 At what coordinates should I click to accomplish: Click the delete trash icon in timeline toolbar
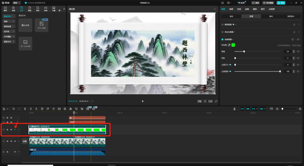[x=42, y=109]
